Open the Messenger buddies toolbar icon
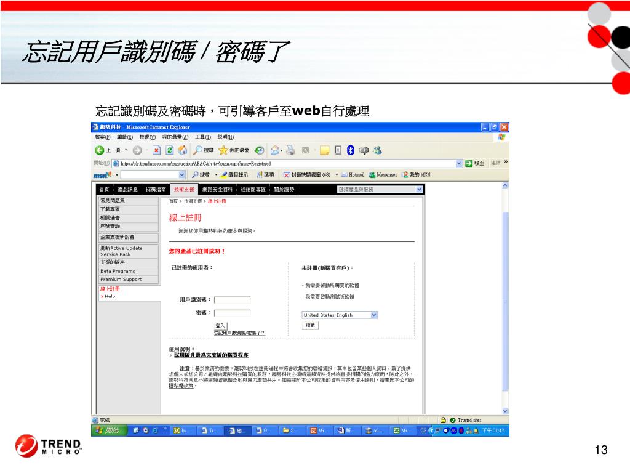The height and width of the screenshot is (473, 630). pyautogui.click(x=377, y=150)
